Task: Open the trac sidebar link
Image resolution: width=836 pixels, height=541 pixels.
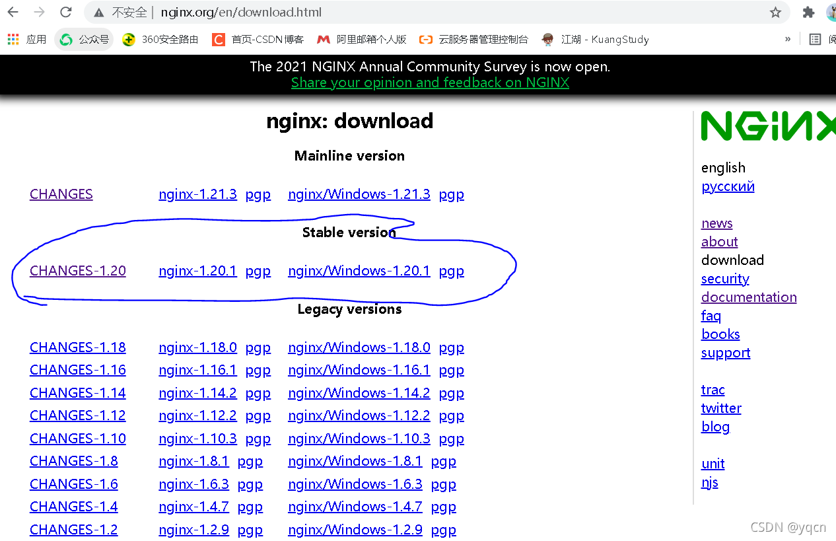Action: pyautogui.click(x=713, y=390)
